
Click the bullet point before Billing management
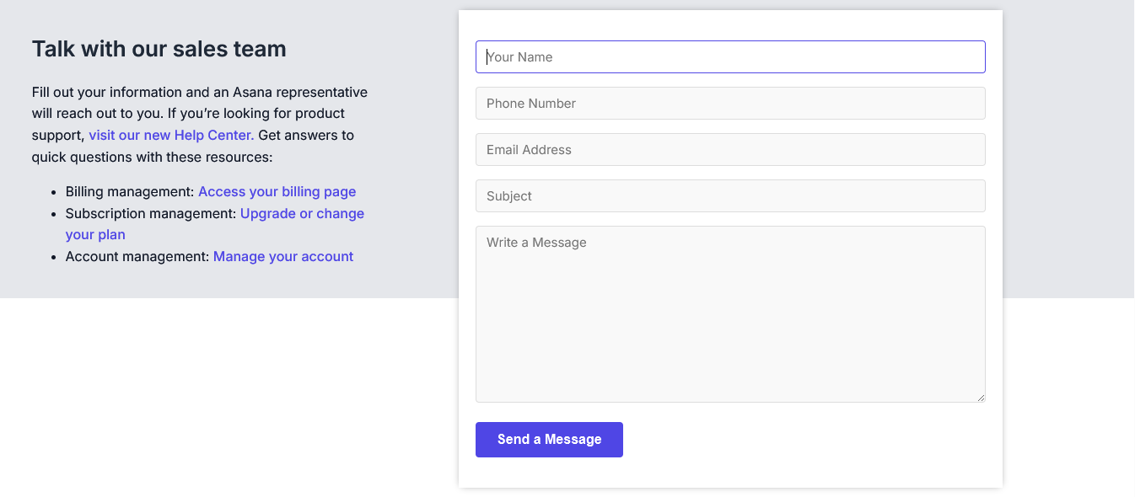(54, 193)
